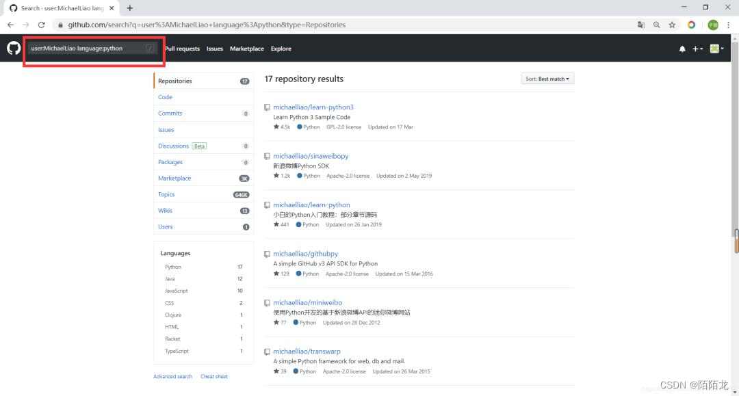Click the 441 stars count on learn-python
This screenshot has width=739, height=396.
point(281,224)
